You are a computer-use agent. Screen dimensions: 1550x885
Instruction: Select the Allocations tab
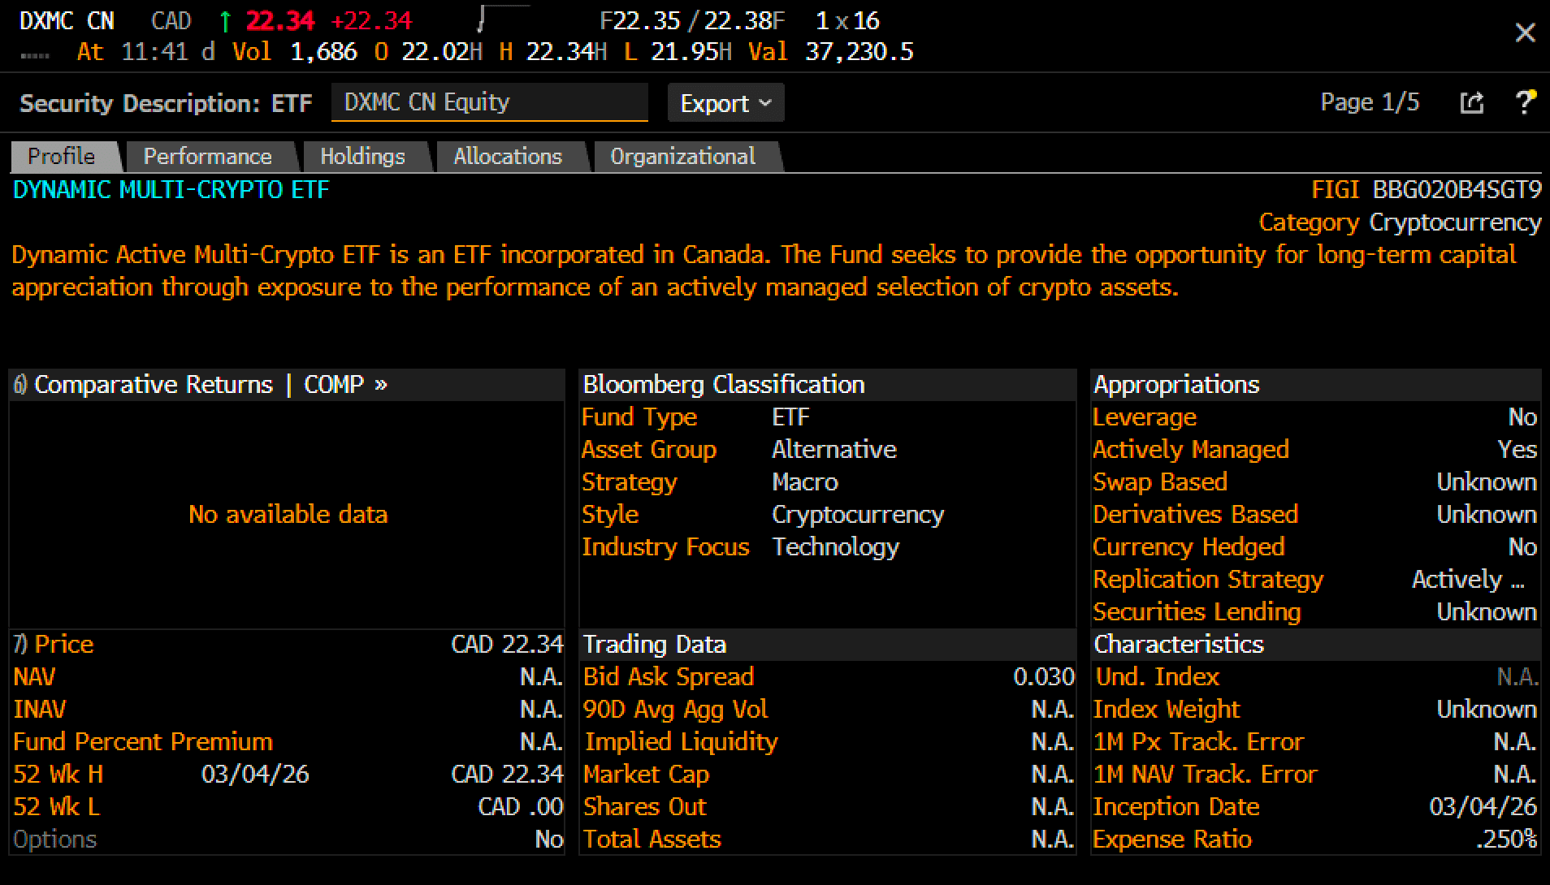coord(507,155)
